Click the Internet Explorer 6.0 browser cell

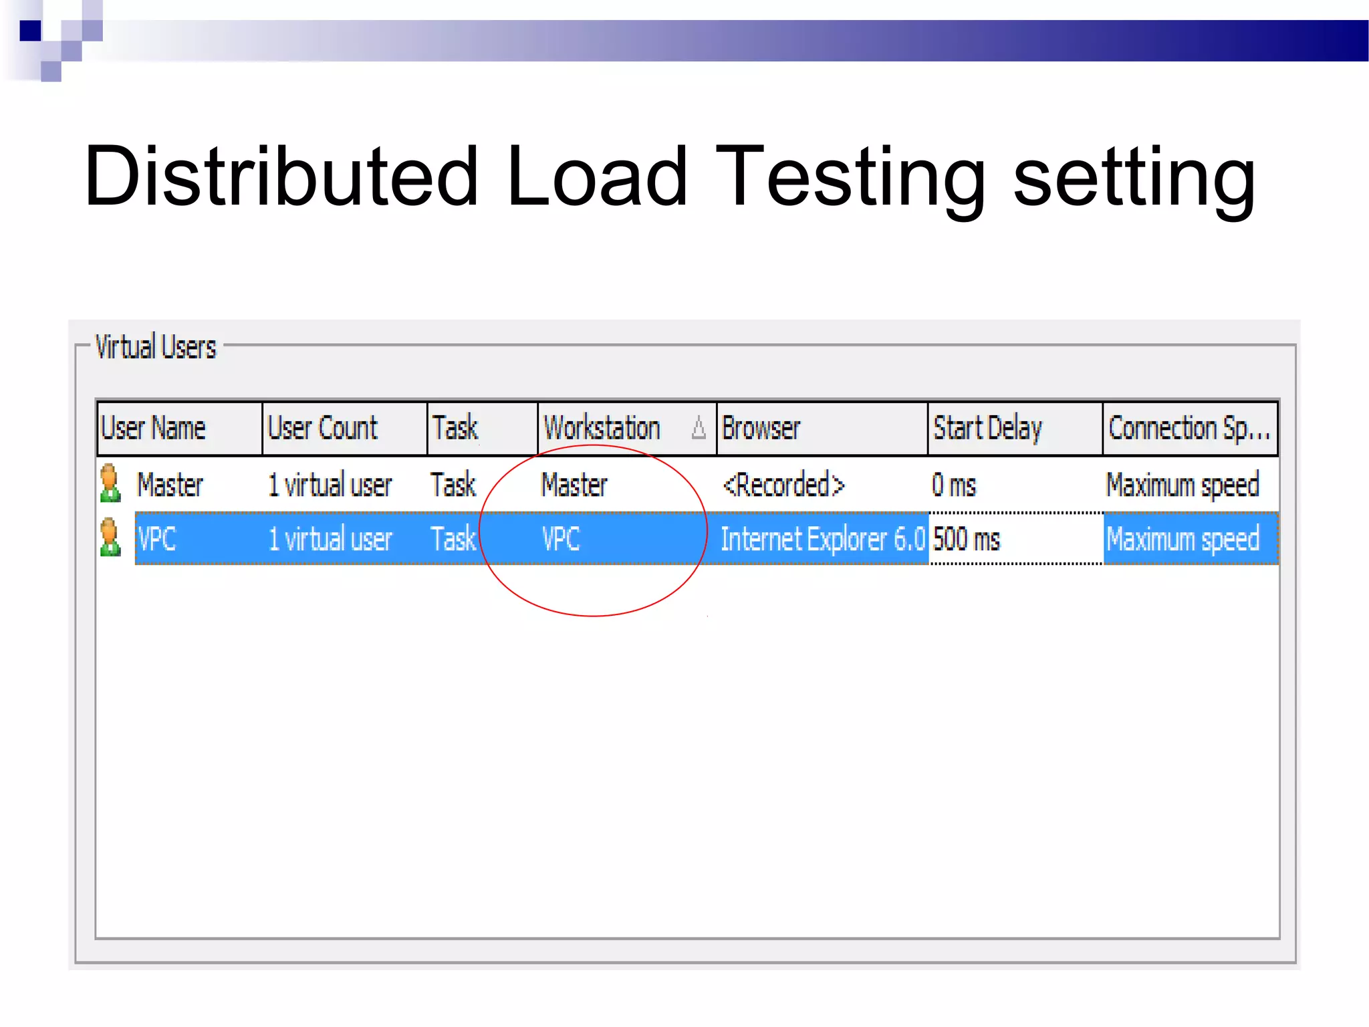823,539
